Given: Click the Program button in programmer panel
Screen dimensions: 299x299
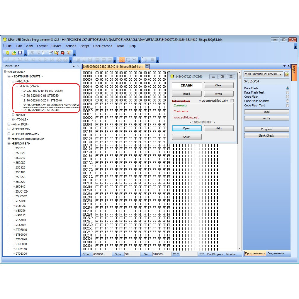Looking at the screenshot, I should tap(266, 129).
